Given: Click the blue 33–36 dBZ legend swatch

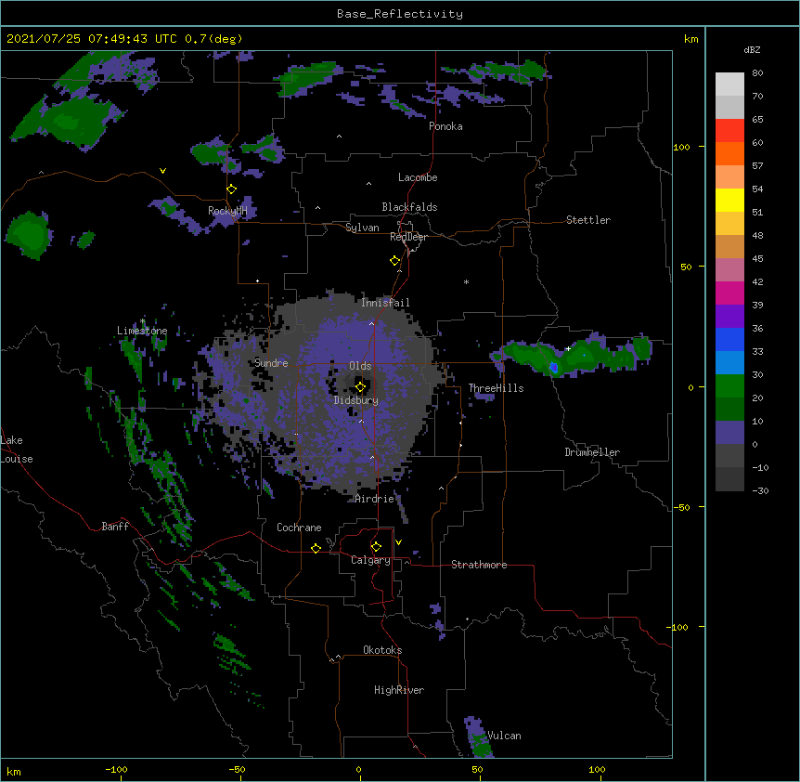Looking at the screenshot, I should click(729, 339).
